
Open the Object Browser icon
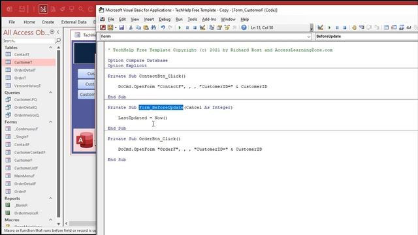(227, 27)
